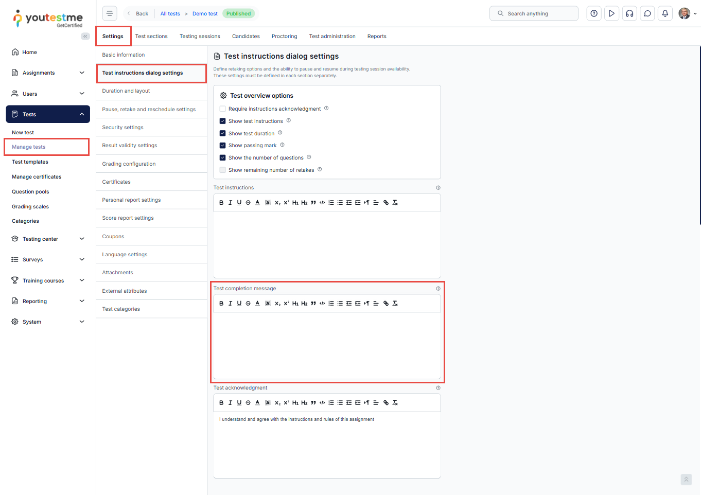Click into the Test completion message text area
This screenshot has height=495, width=701.
coord(327,345)
